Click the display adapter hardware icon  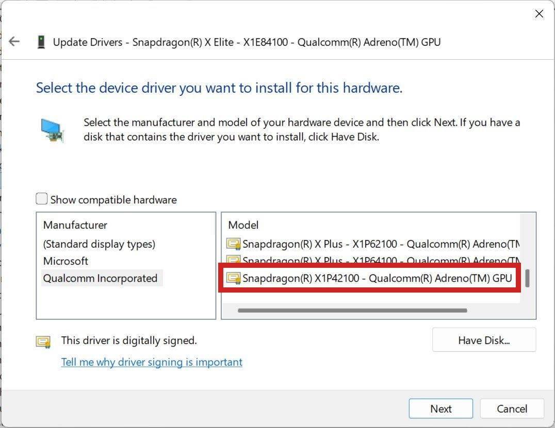[x=52, y=130]
